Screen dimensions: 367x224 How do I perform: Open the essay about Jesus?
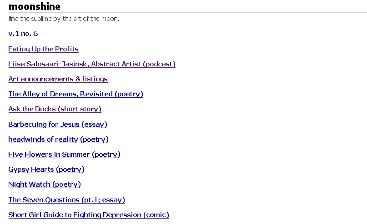point(58,124)
